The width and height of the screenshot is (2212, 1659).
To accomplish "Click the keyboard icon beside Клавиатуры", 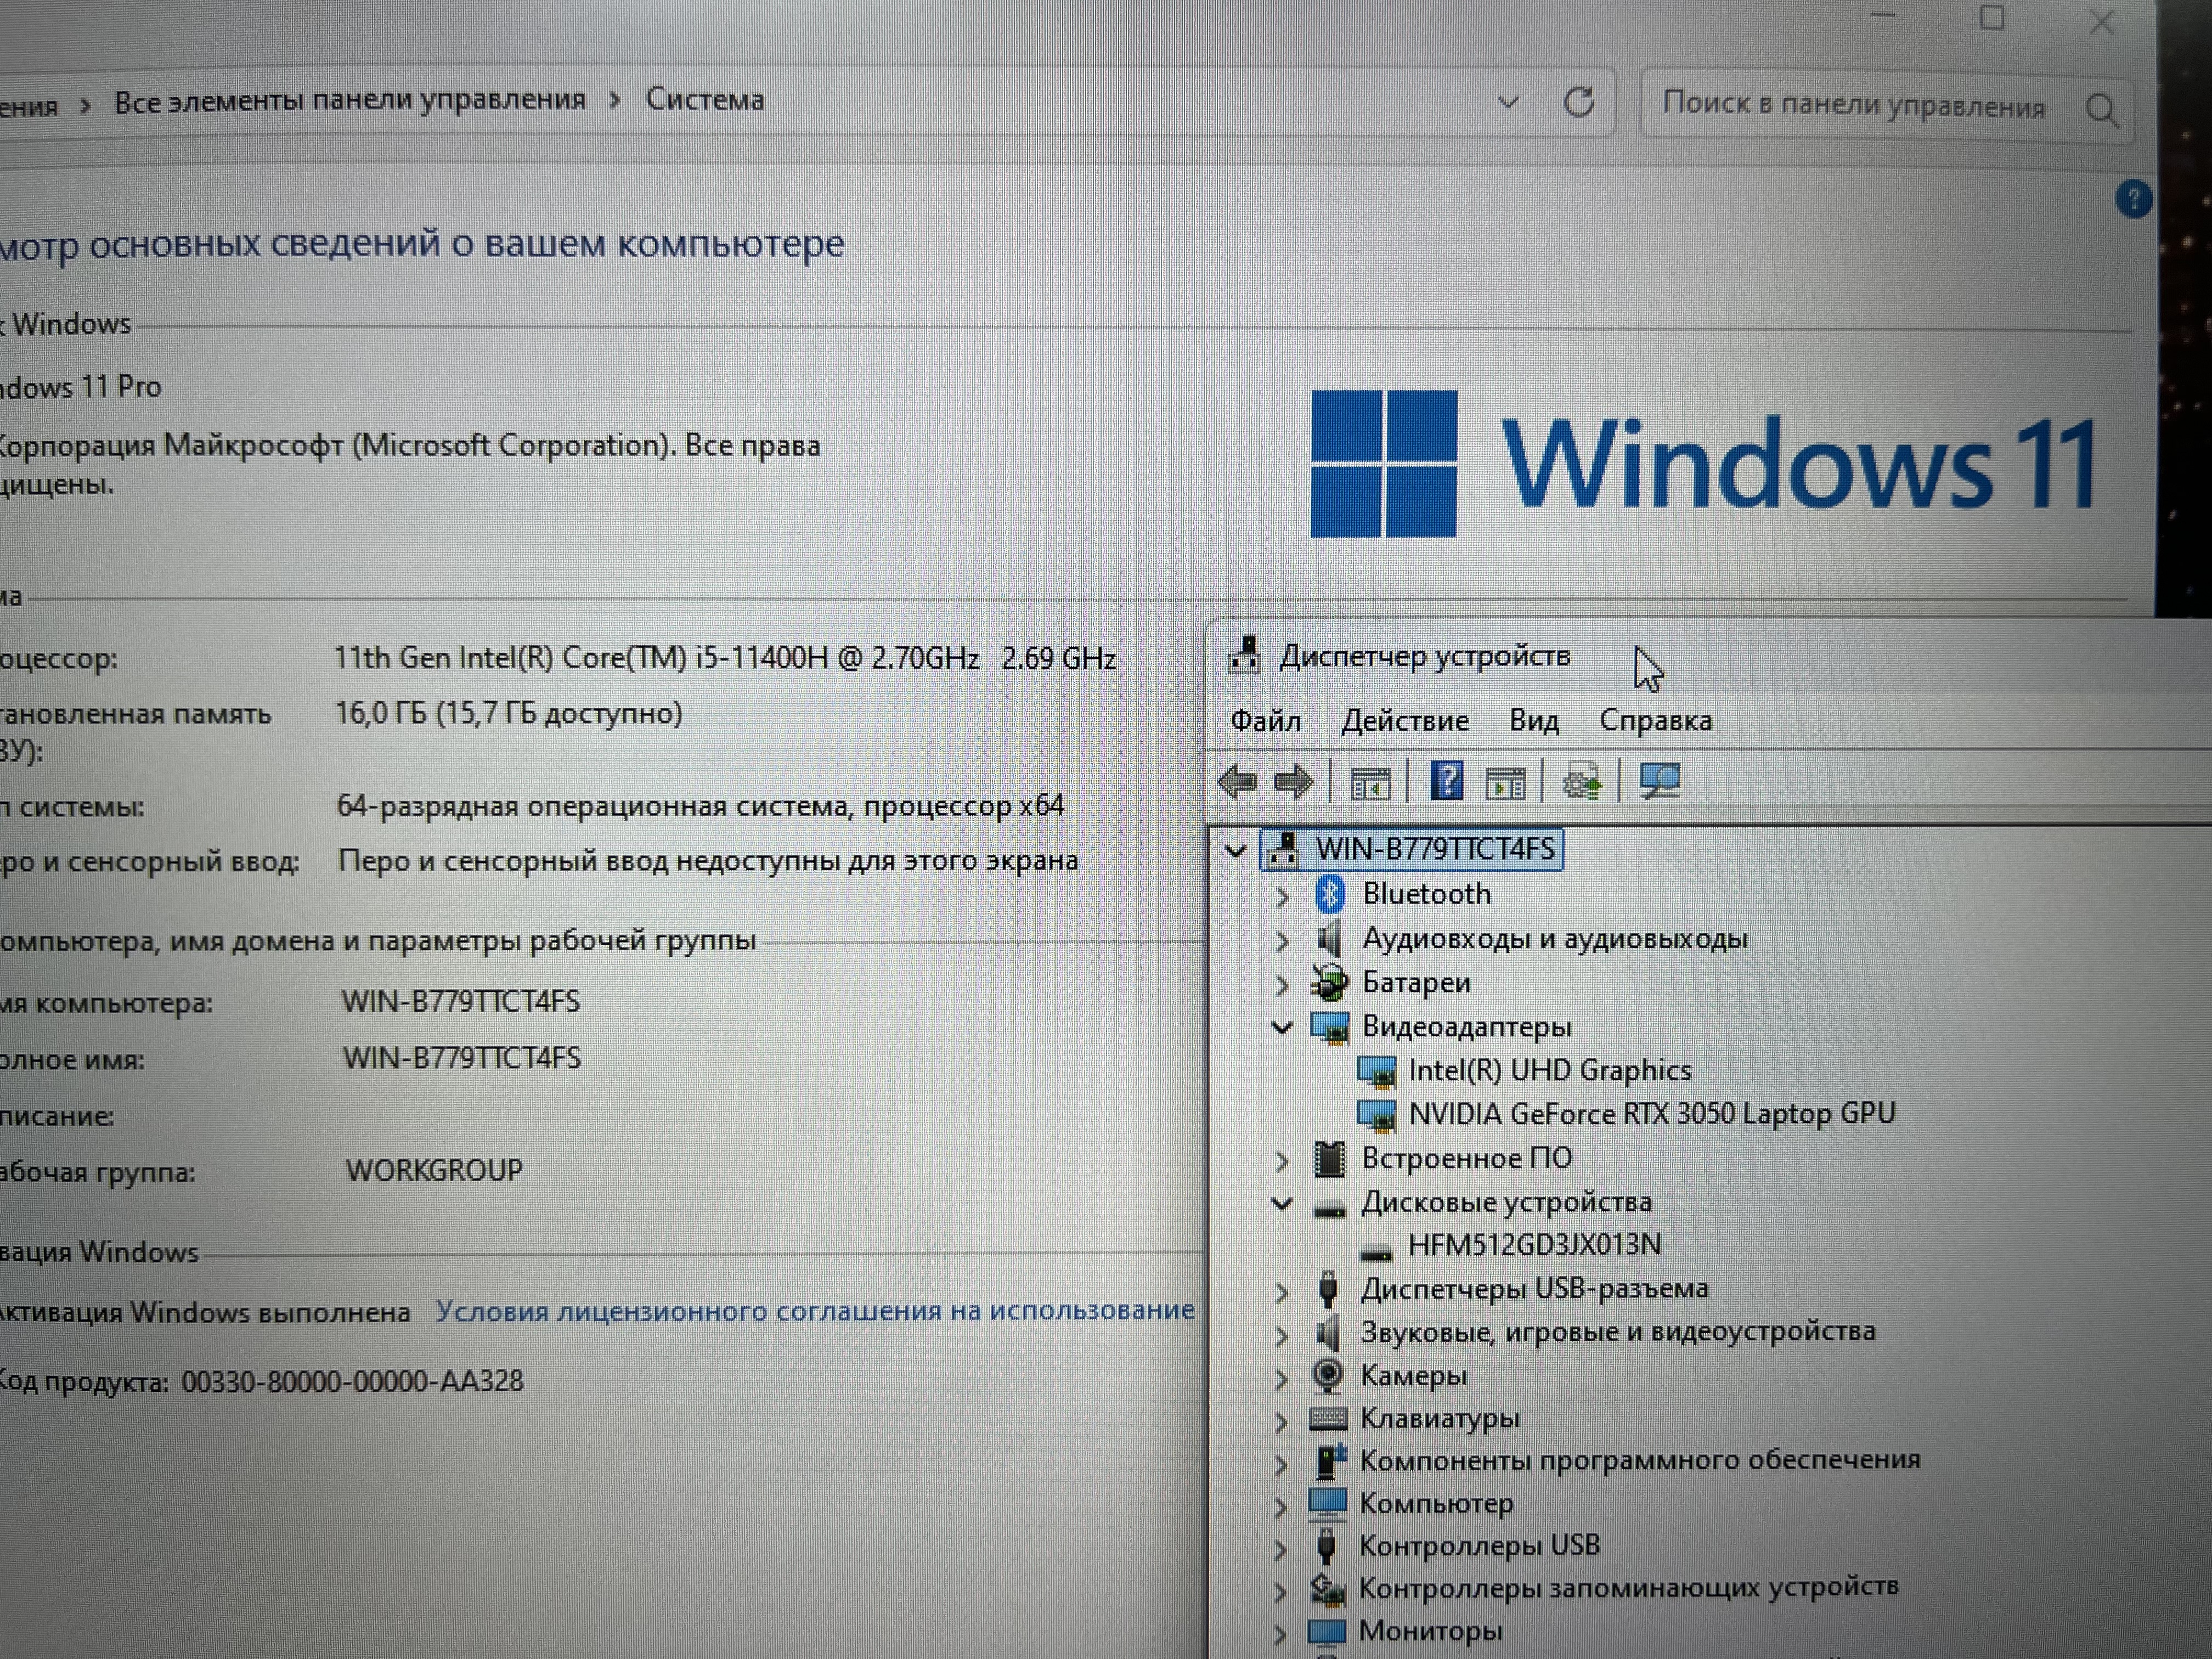I will pyautogui.click(x=1328, y=1419).
